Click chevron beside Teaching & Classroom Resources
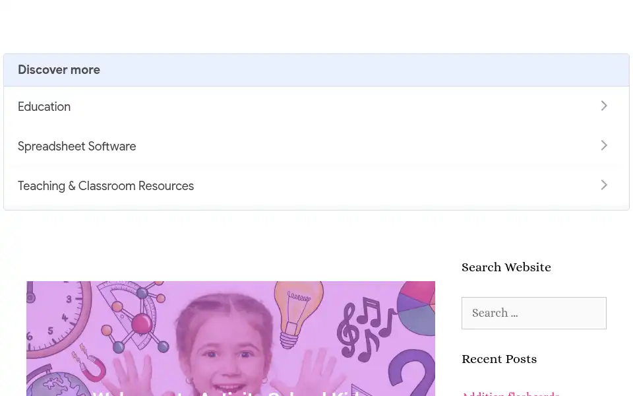633x396 pixels. pos(604,185)
